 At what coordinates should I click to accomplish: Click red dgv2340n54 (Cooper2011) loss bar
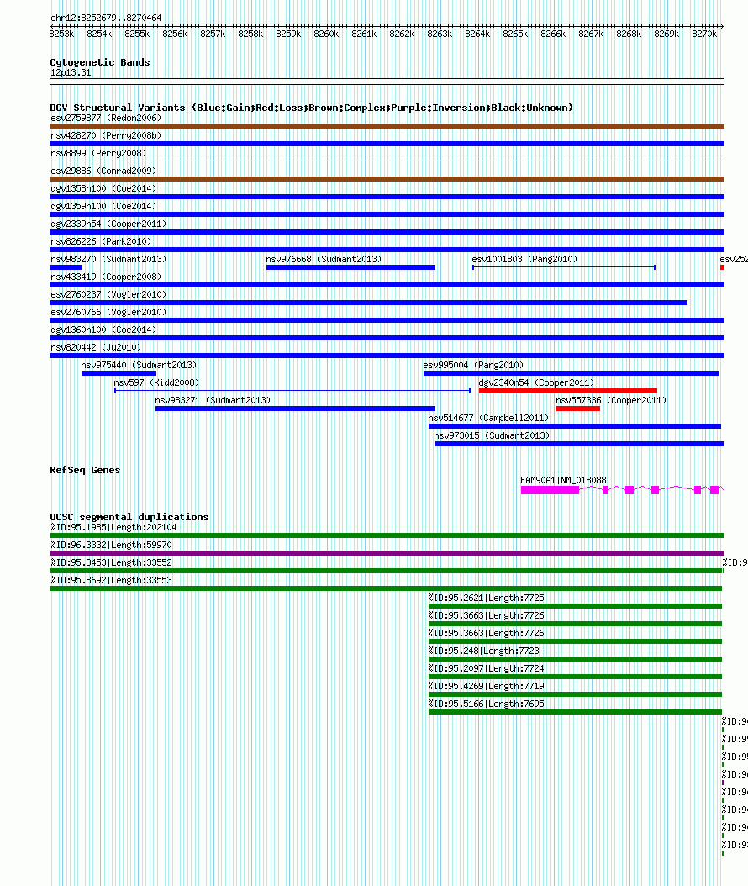(568, 390)
